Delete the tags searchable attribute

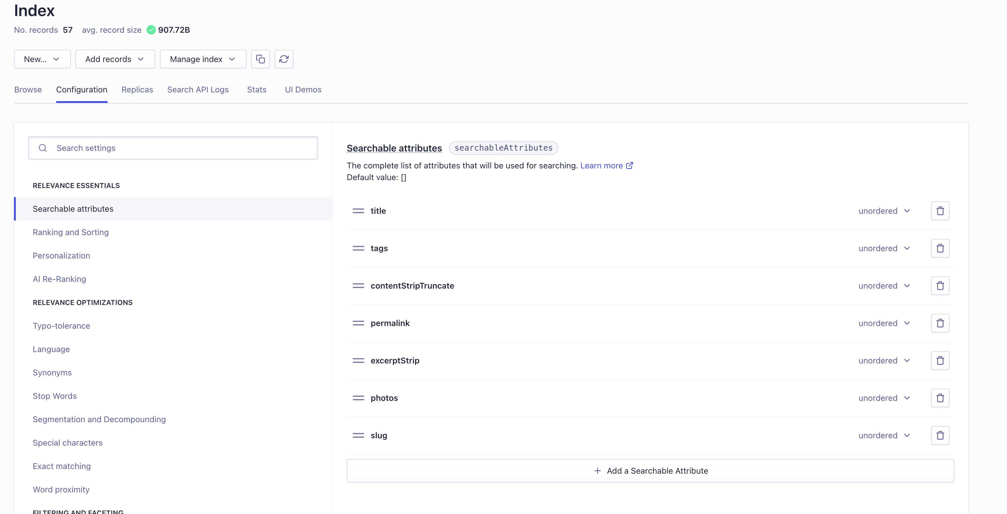[x=940, y=248]
